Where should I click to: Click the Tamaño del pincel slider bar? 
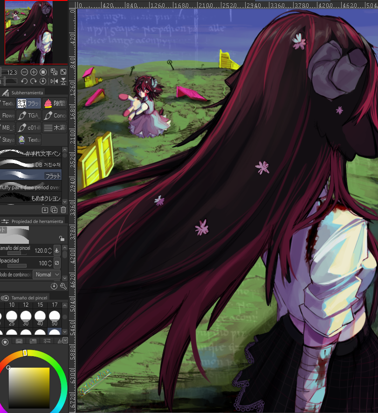(x=17, y=254)
